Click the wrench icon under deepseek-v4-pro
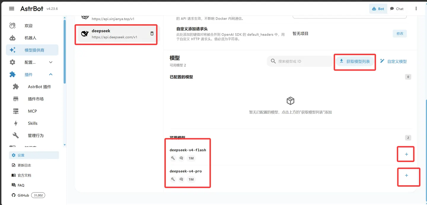 pyautogui.click(x=173, y=179)
